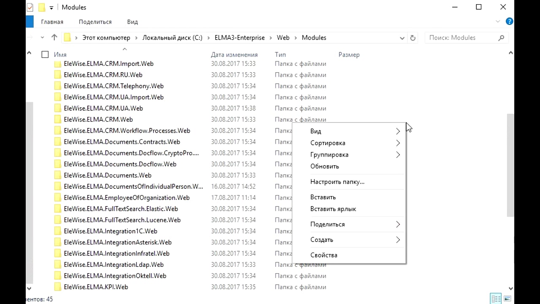Select the EleWise.ELMA.KPI.Web folder icon
This screenshot has height=304, width=540.
pos(57,287)
